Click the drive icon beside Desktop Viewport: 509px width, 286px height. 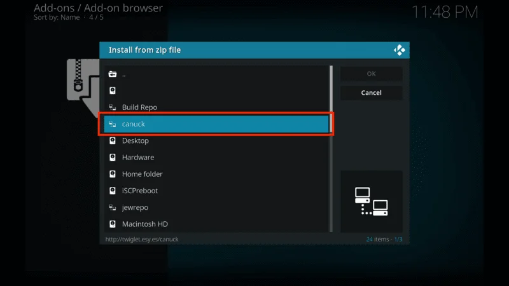(x=113, y=140)
